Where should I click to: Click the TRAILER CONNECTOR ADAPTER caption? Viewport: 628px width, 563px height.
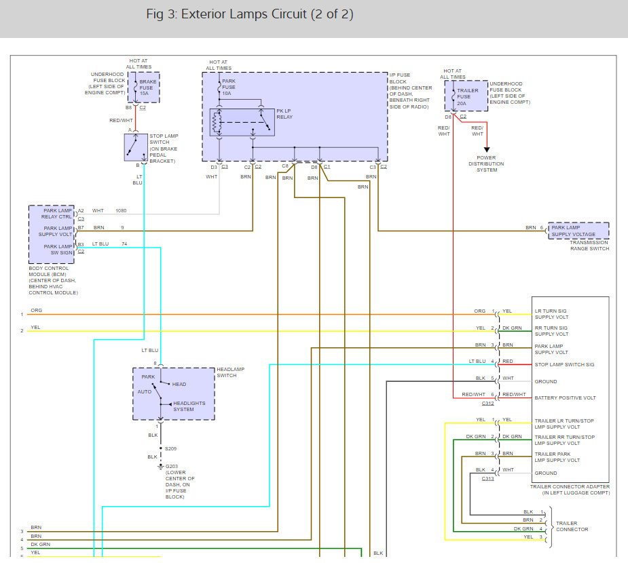pyautogui.click(x=570, y=490)
